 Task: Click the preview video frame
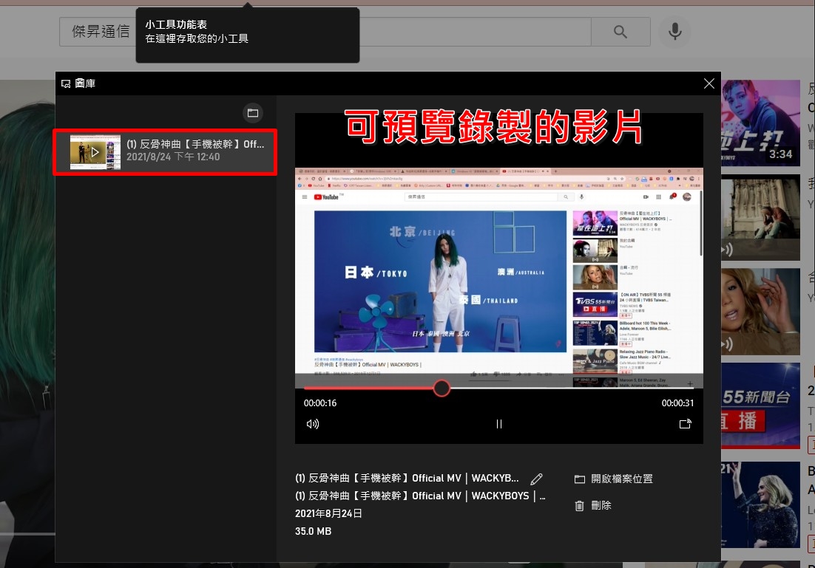point(499,278)
